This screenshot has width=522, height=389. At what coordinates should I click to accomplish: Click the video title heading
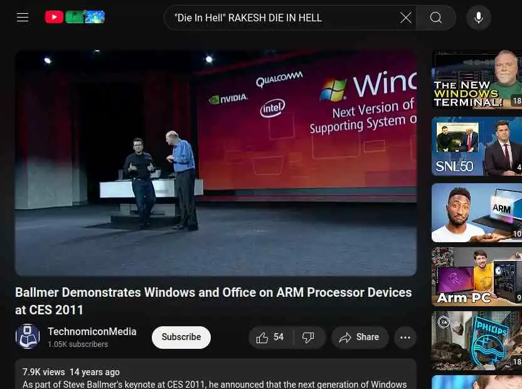tap(213, 301)
